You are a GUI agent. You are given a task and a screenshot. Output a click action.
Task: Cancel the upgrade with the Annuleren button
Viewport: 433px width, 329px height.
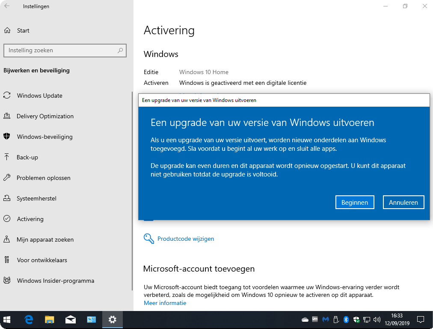[x=403, y=203]
